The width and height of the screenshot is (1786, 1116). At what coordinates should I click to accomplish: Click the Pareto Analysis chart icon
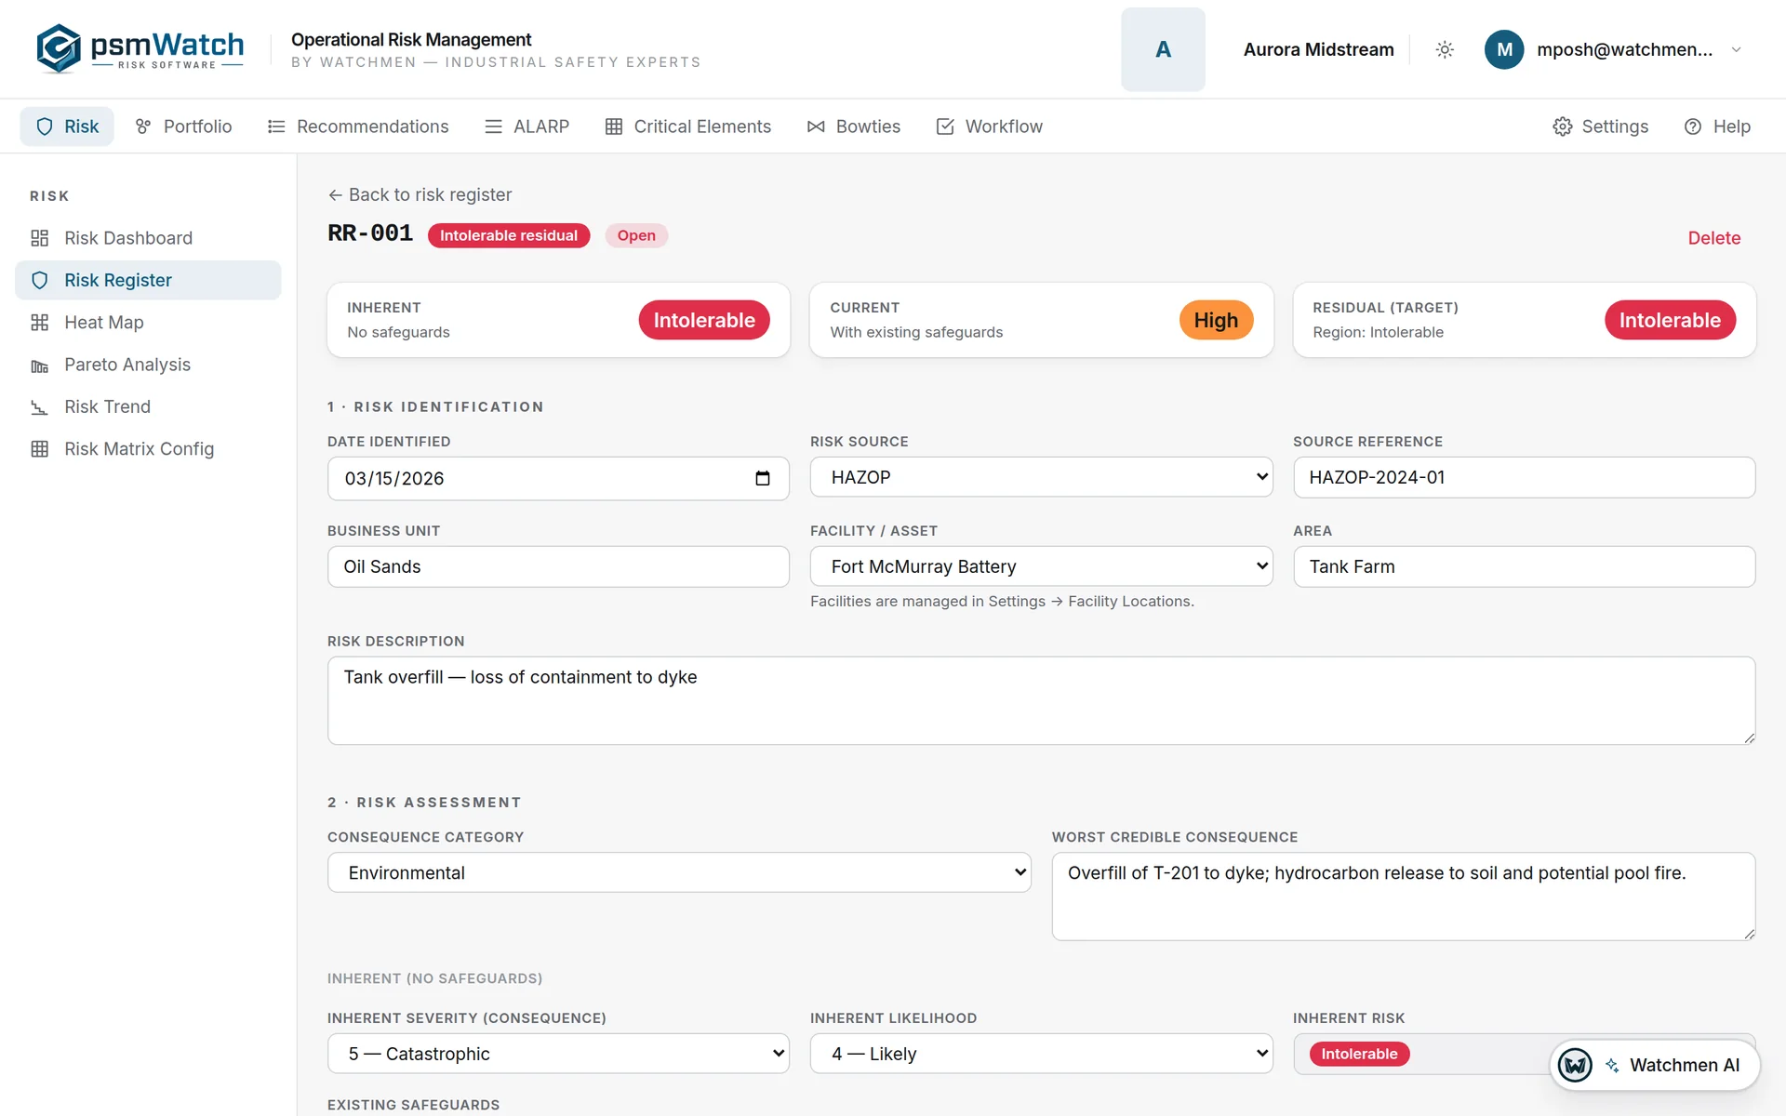39,365
